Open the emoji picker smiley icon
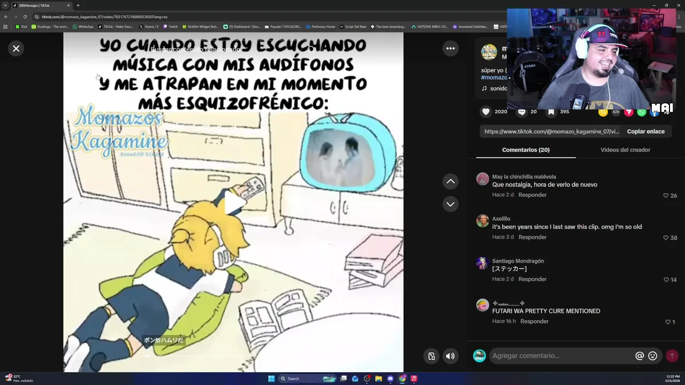This screenshot has width=685, height=385. point(653,356)
